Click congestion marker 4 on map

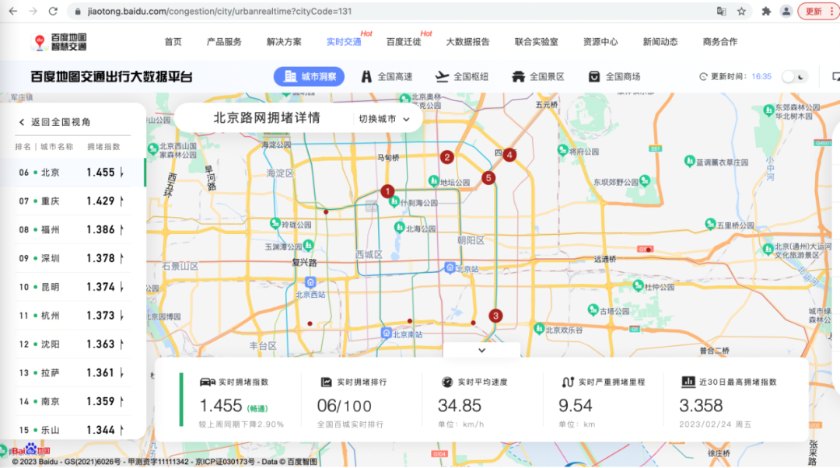(x=509, y=155)
